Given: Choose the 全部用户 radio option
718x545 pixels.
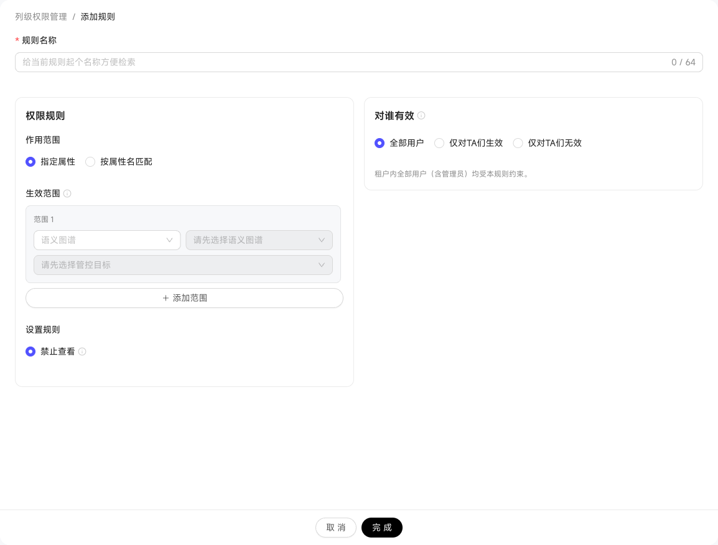Looking at the screenshot, I should coord(380,143).
